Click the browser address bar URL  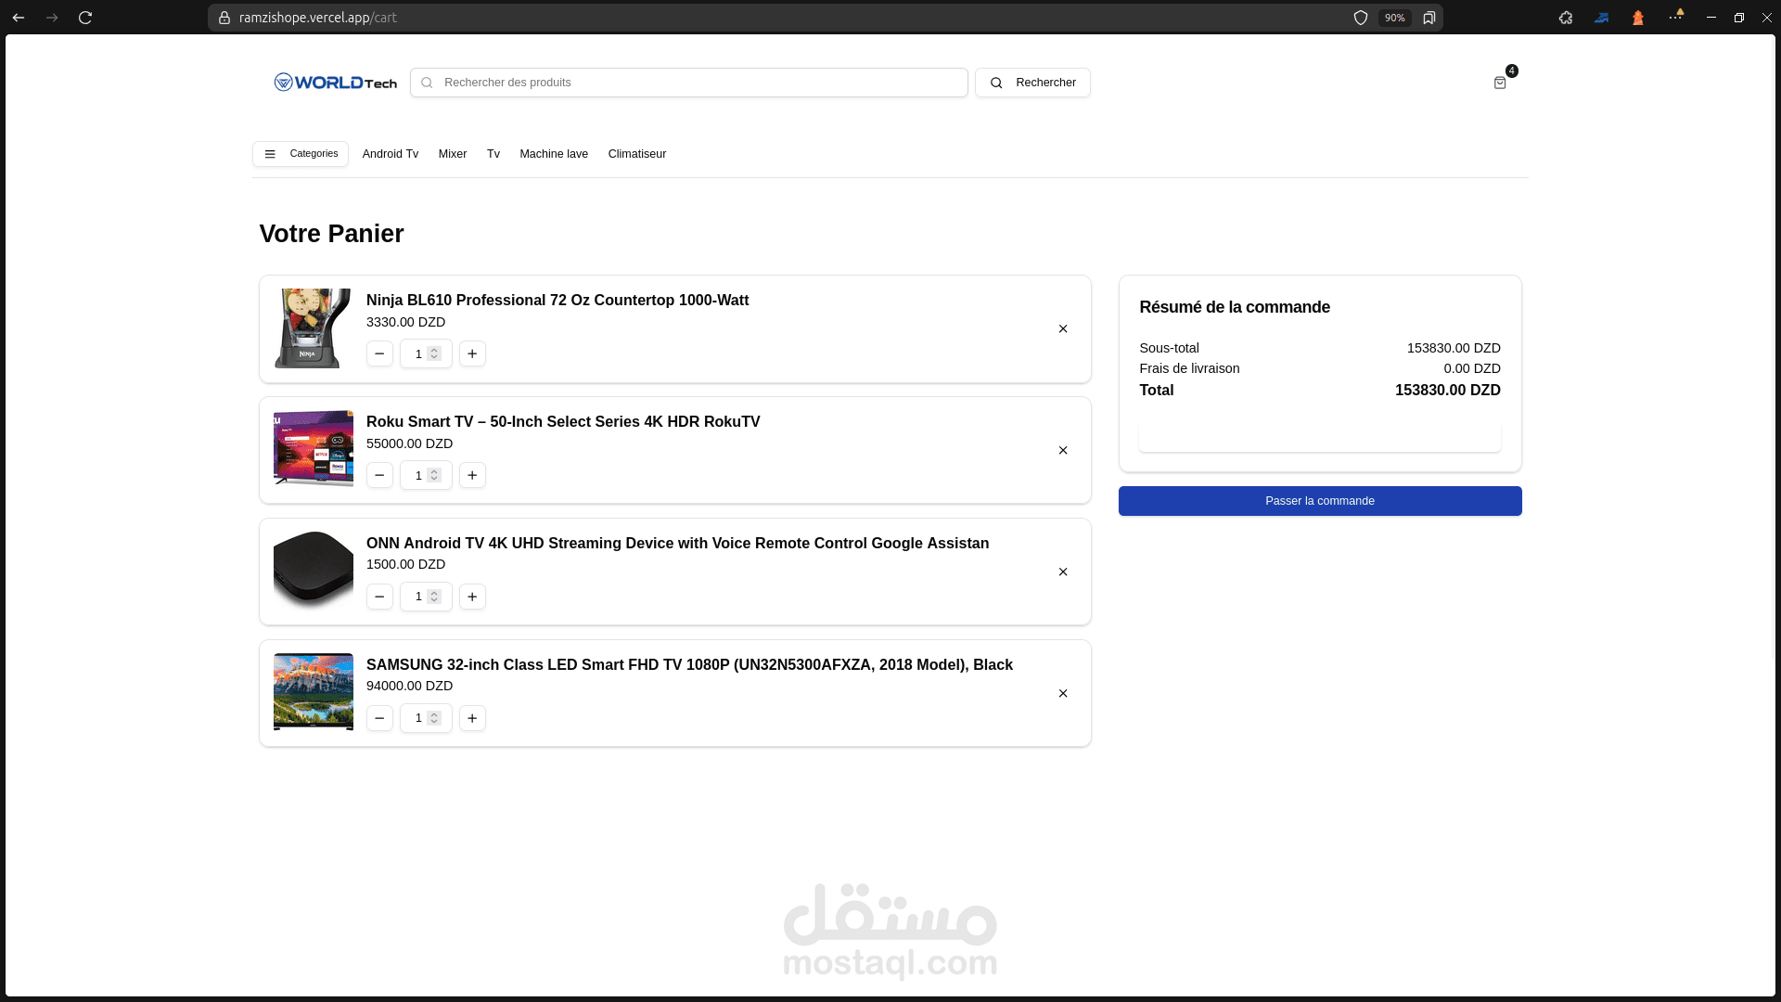click(x=317, y=18)
